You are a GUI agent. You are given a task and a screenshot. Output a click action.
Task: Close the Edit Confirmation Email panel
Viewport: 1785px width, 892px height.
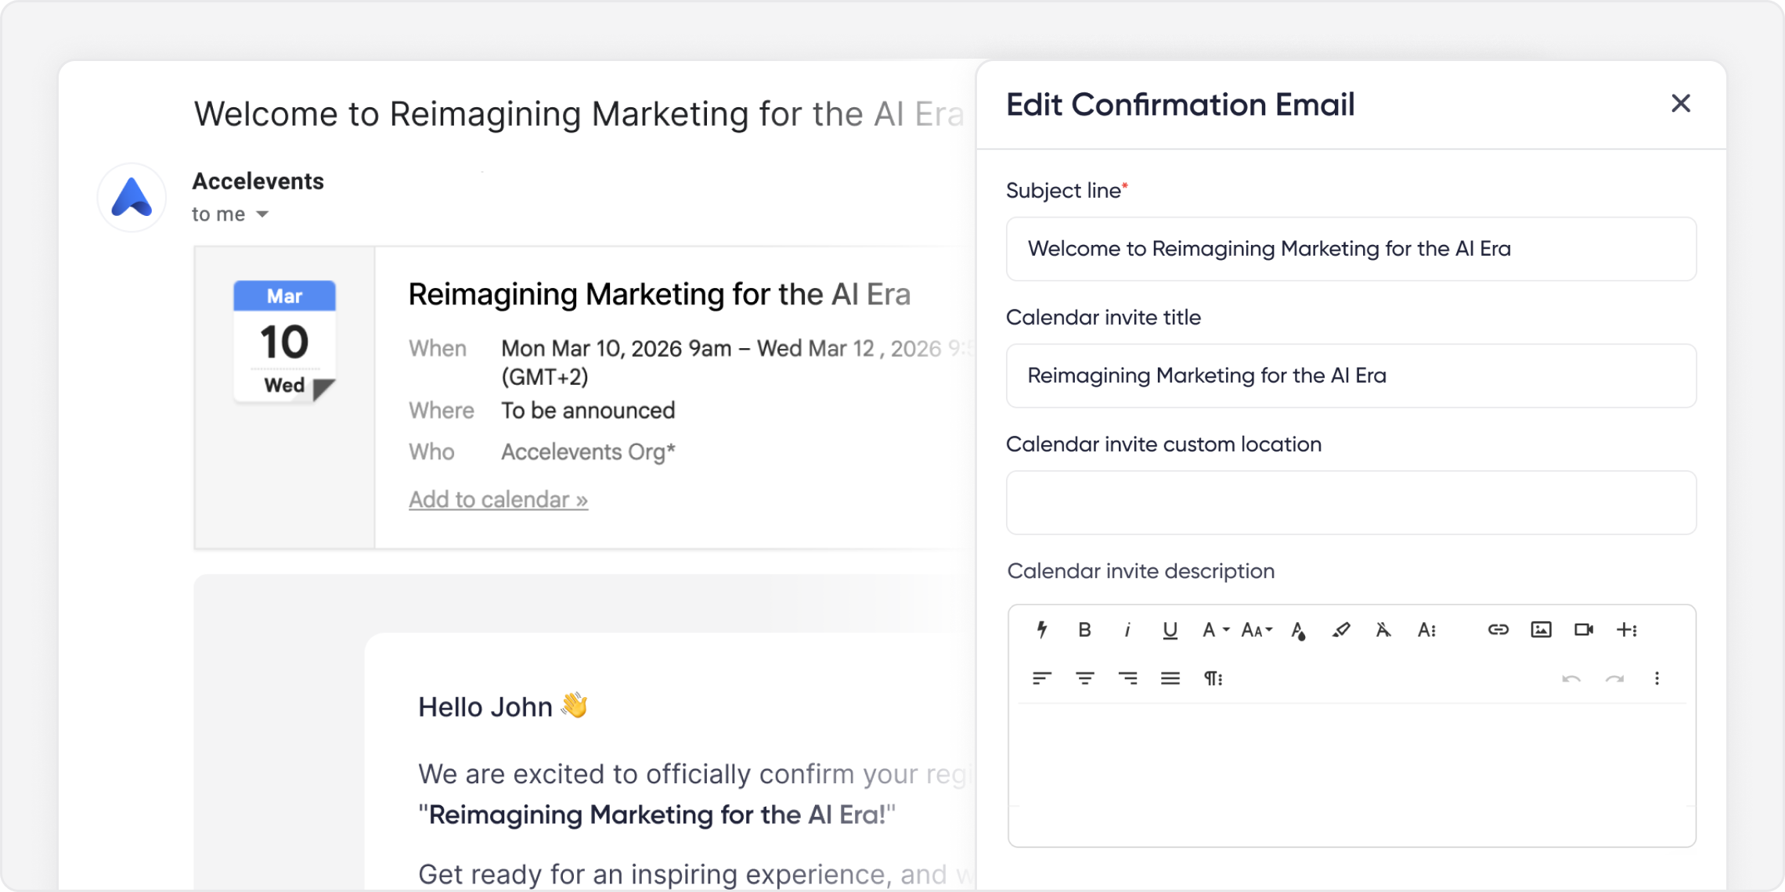[x=1681, y=103]
